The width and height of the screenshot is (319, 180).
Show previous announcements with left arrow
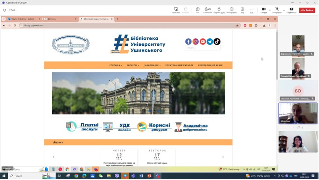click(x=54, y=157)
